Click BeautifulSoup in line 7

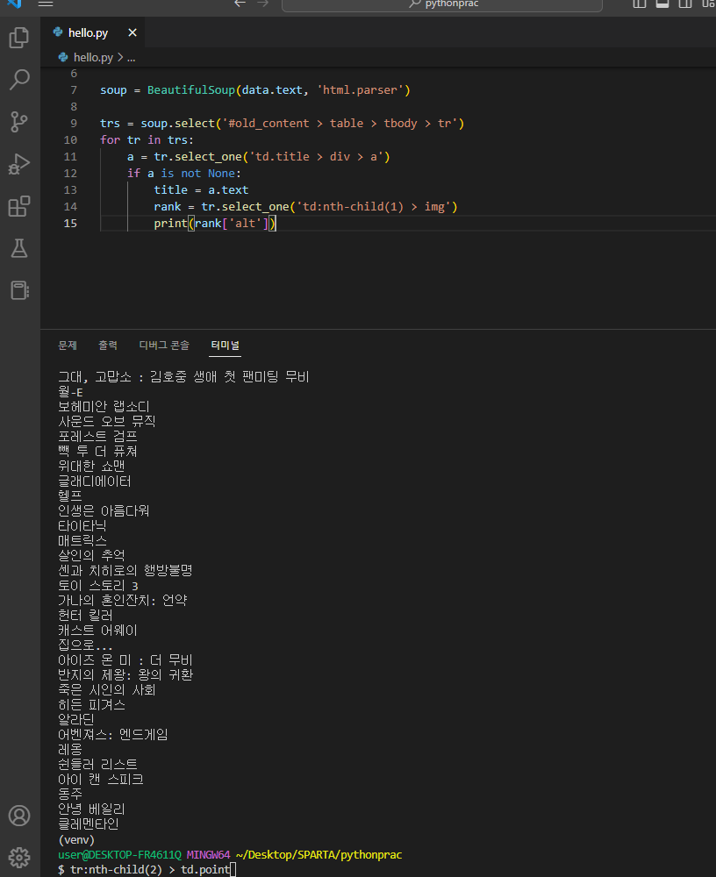(x=191, y=90)
